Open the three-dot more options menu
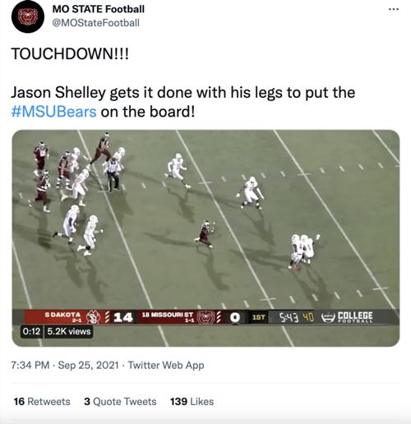The image size is (411, 424). (x=394, y=9)
